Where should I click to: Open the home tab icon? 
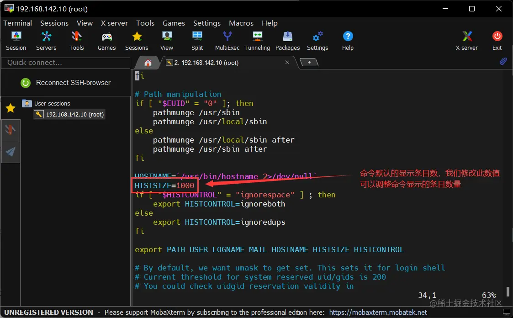point(148,63)
